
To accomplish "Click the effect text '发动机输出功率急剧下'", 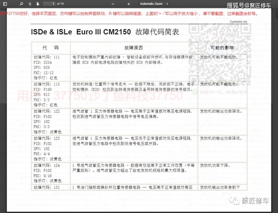I will pyautogui.click(x=220, y=187).
